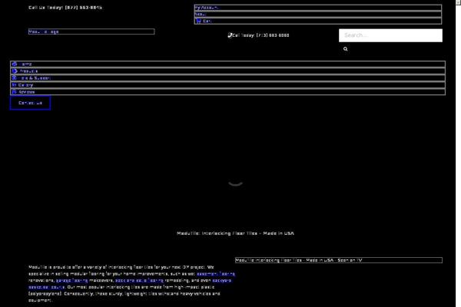
Task: Follow the garage flooring link
Action: [71, 281]
